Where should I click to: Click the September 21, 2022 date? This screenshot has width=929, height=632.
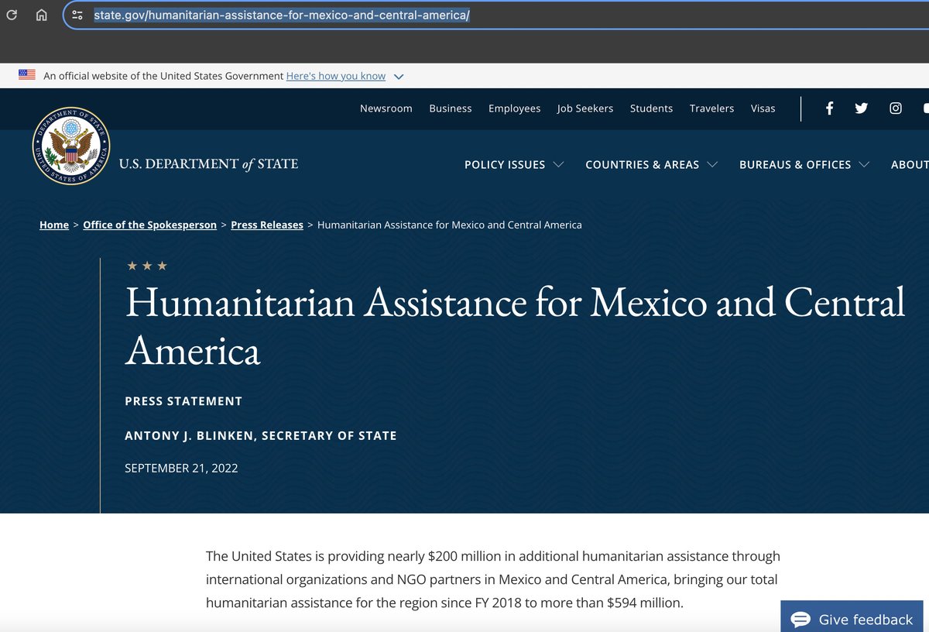coord(181,469)
